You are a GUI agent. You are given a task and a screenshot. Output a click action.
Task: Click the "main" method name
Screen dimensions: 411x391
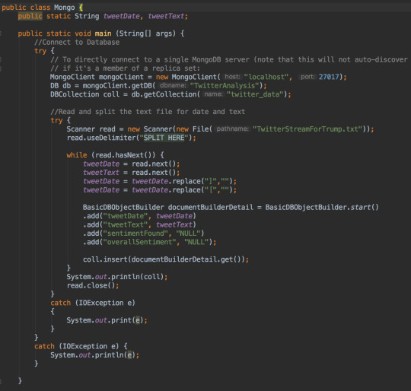pyautogui.click(x=103, y=33)
